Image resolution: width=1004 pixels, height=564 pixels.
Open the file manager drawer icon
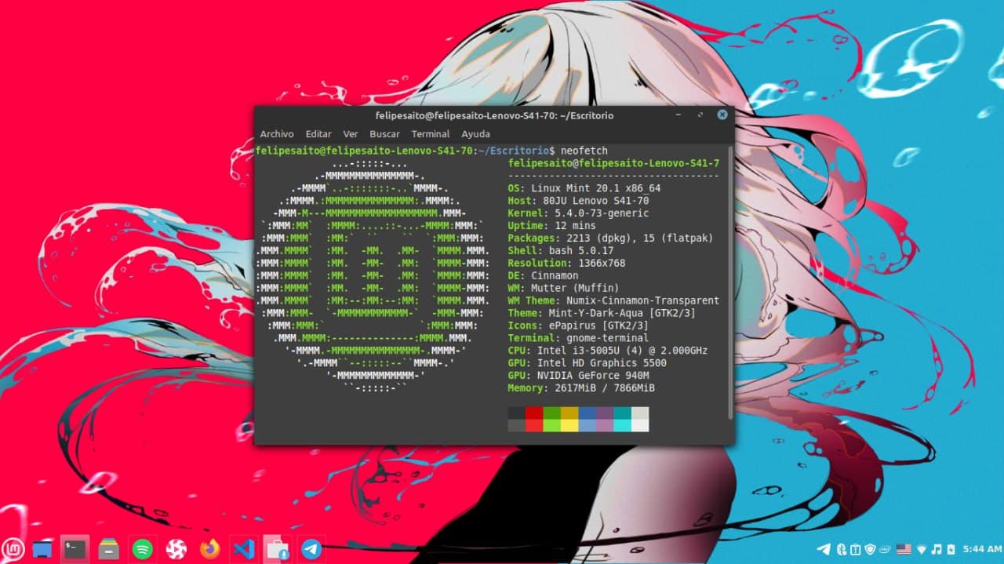tap(109, 549)
